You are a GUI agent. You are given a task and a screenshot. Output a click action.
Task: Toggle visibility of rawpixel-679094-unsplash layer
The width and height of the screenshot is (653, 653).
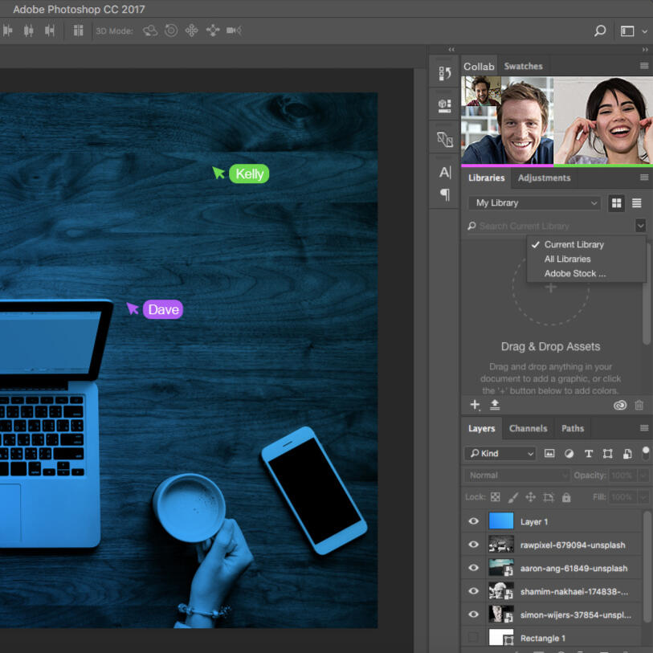473,545
